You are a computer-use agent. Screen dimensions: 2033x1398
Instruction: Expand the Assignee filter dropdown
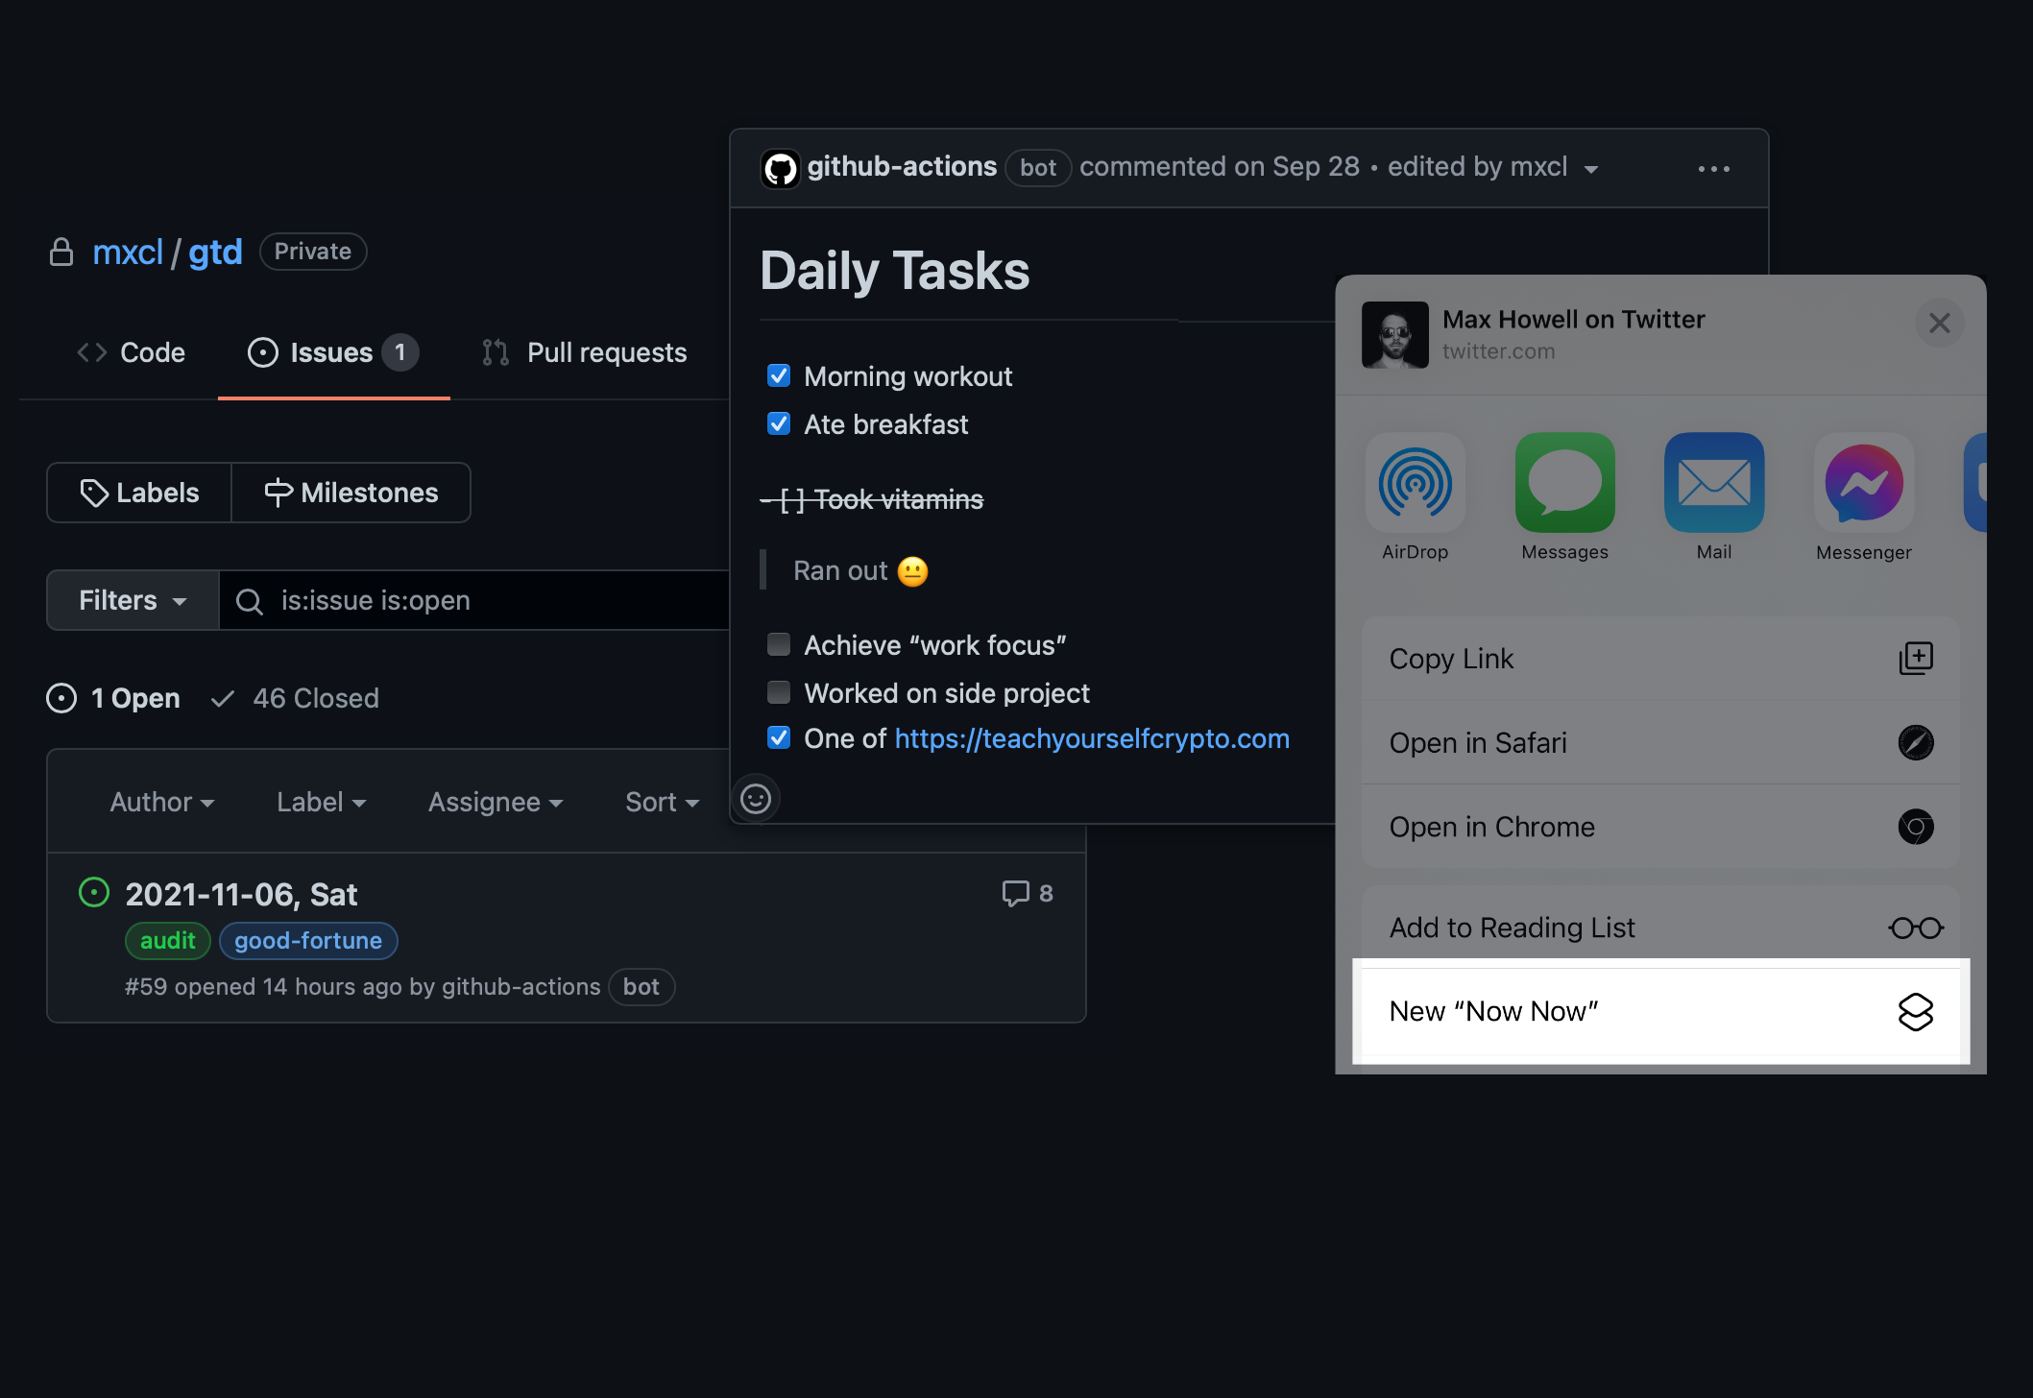495,800
